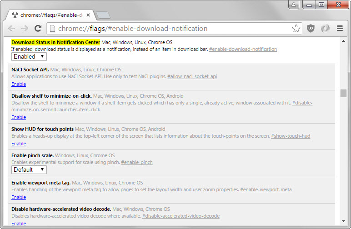This screenshot has width=351, height=229.
Task: Enable Disable hardware-accelerated video decode
Action: [x=19, y=224]
